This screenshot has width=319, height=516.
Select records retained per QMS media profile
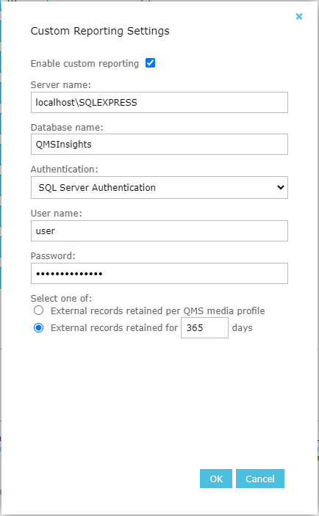coord(38,310)
